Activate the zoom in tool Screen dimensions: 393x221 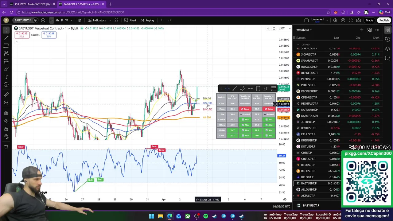(x=6, y=103)
